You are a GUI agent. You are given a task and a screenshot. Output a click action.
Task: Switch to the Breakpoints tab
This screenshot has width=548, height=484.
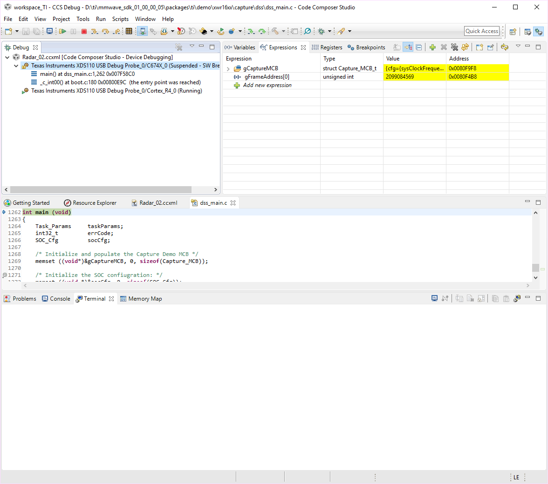pos(366,47)
